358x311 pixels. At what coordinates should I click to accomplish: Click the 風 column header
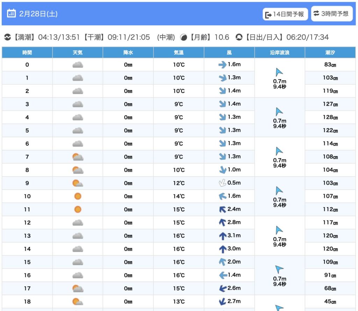(x=229, y=53)
